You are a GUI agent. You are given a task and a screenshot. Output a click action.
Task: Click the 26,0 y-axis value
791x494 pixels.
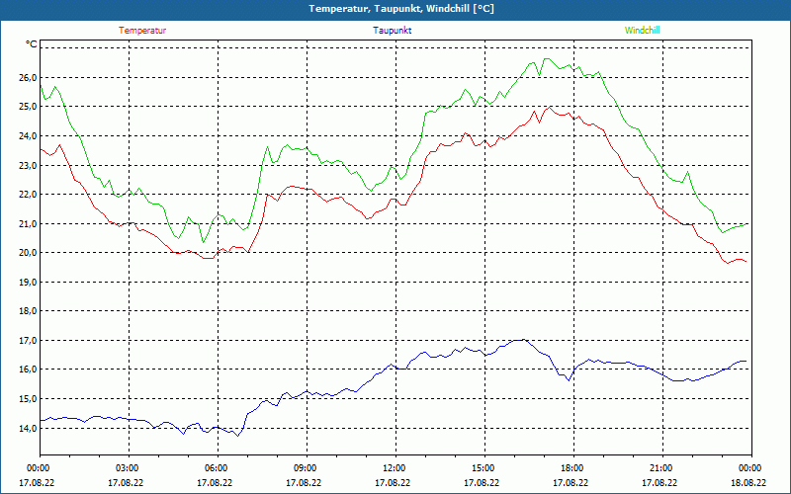tap(28, 78)
